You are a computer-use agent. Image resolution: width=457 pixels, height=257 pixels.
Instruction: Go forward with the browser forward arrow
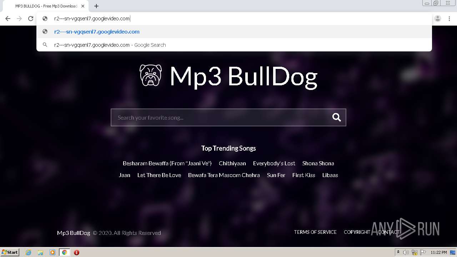pos(19,19)
